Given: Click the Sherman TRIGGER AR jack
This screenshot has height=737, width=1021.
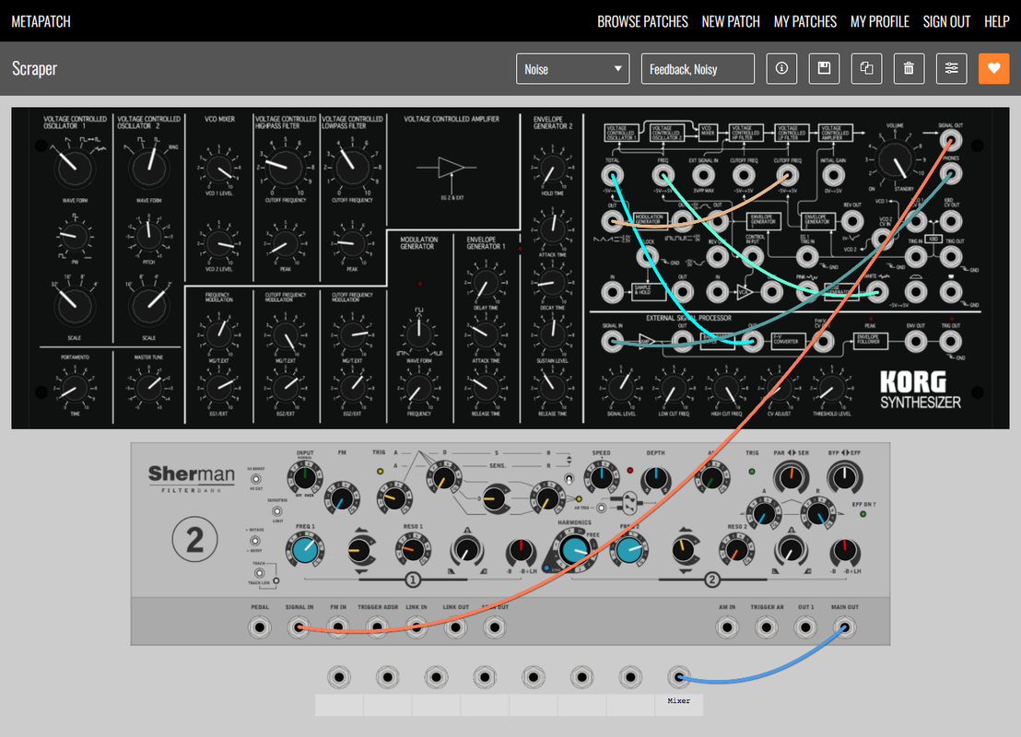Looking at the screenshot, I should (x=767, y=627).
